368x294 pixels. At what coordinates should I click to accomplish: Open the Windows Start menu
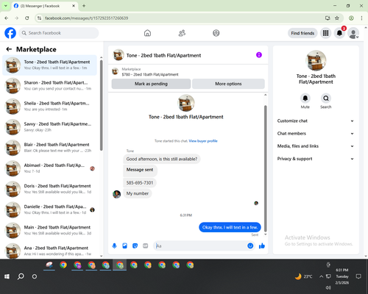click(7, 276)
